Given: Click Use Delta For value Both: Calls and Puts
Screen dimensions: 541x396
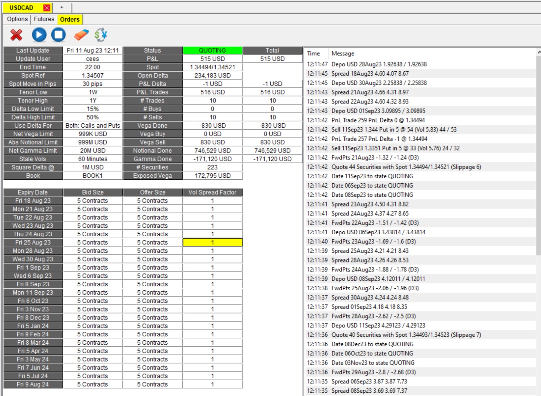Looking at the screenshot, I should (x=93, y=125).
